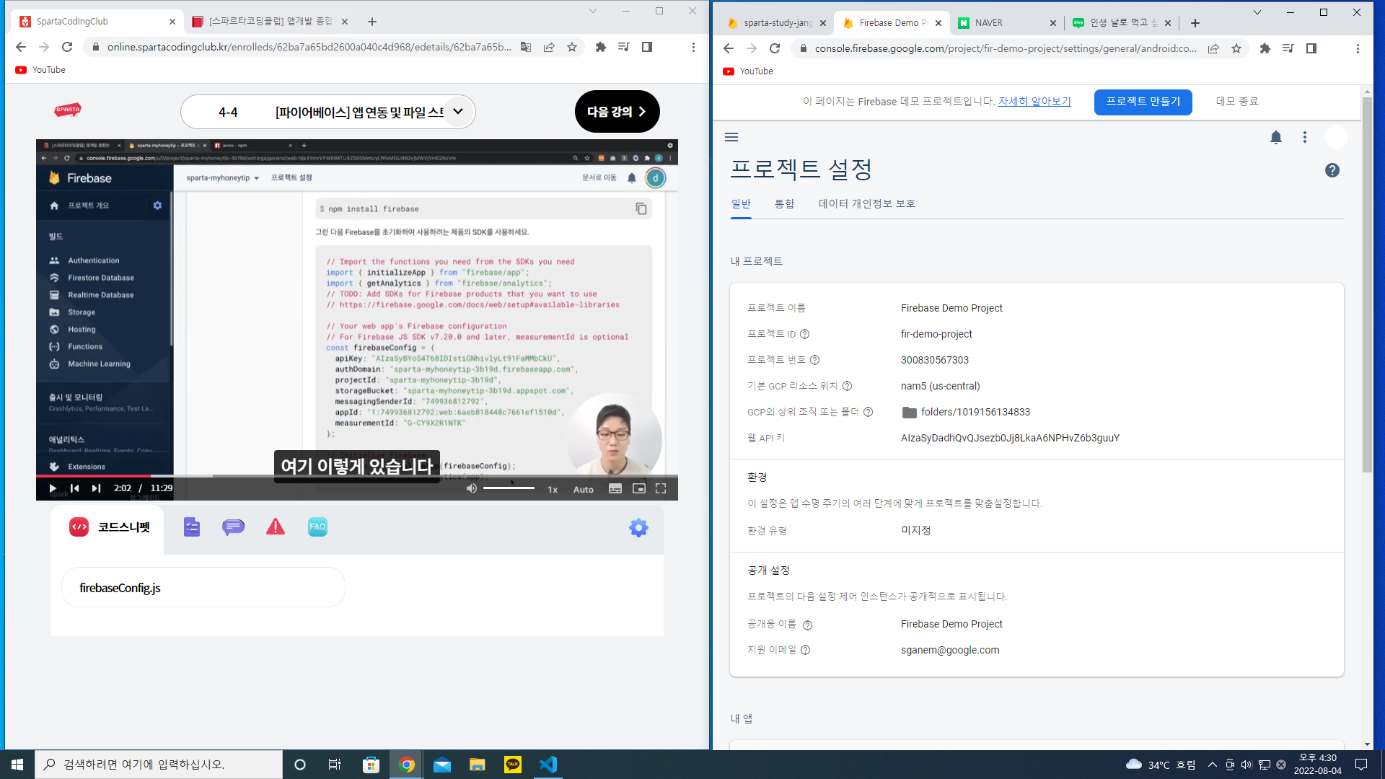This screenshot has width=1385, height=779.
Task: Click the Firebase account avatar
Action: click(x=1337, y=137)
